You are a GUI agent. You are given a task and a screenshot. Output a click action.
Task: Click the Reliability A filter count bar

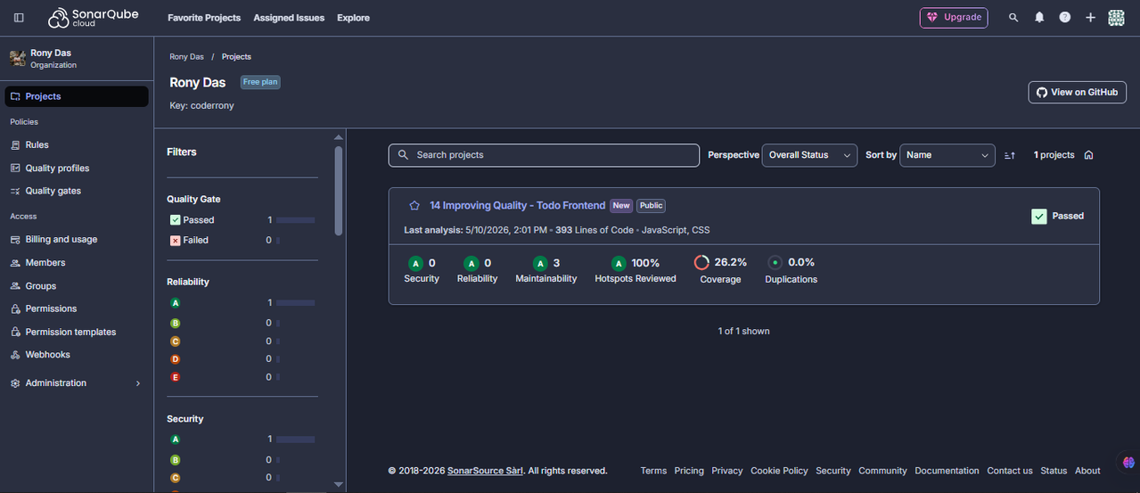296,303
